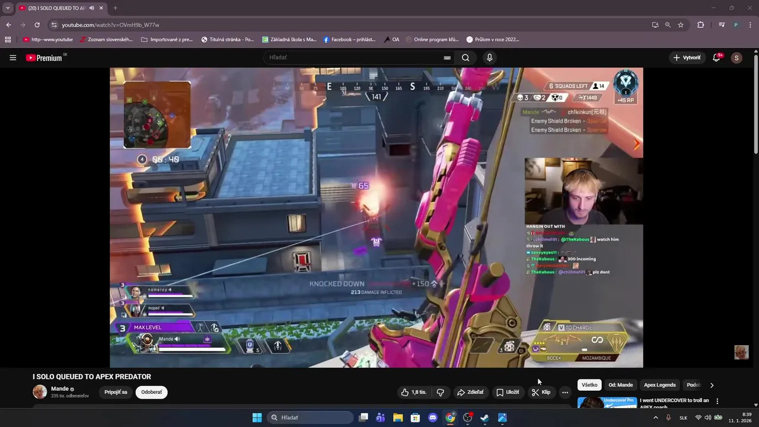This screenshot has height=427, width=759.
Task: Start voice search with the microphone
Action: [489, 58]
